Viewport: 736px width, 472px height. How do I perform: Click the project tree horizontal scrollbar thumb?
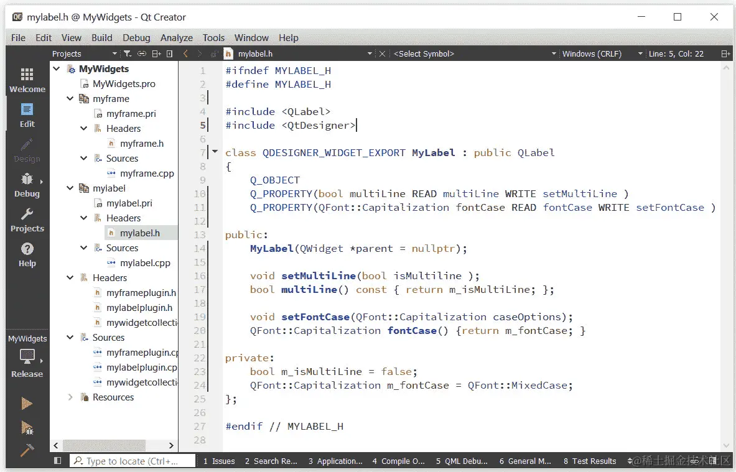point(104,445)
